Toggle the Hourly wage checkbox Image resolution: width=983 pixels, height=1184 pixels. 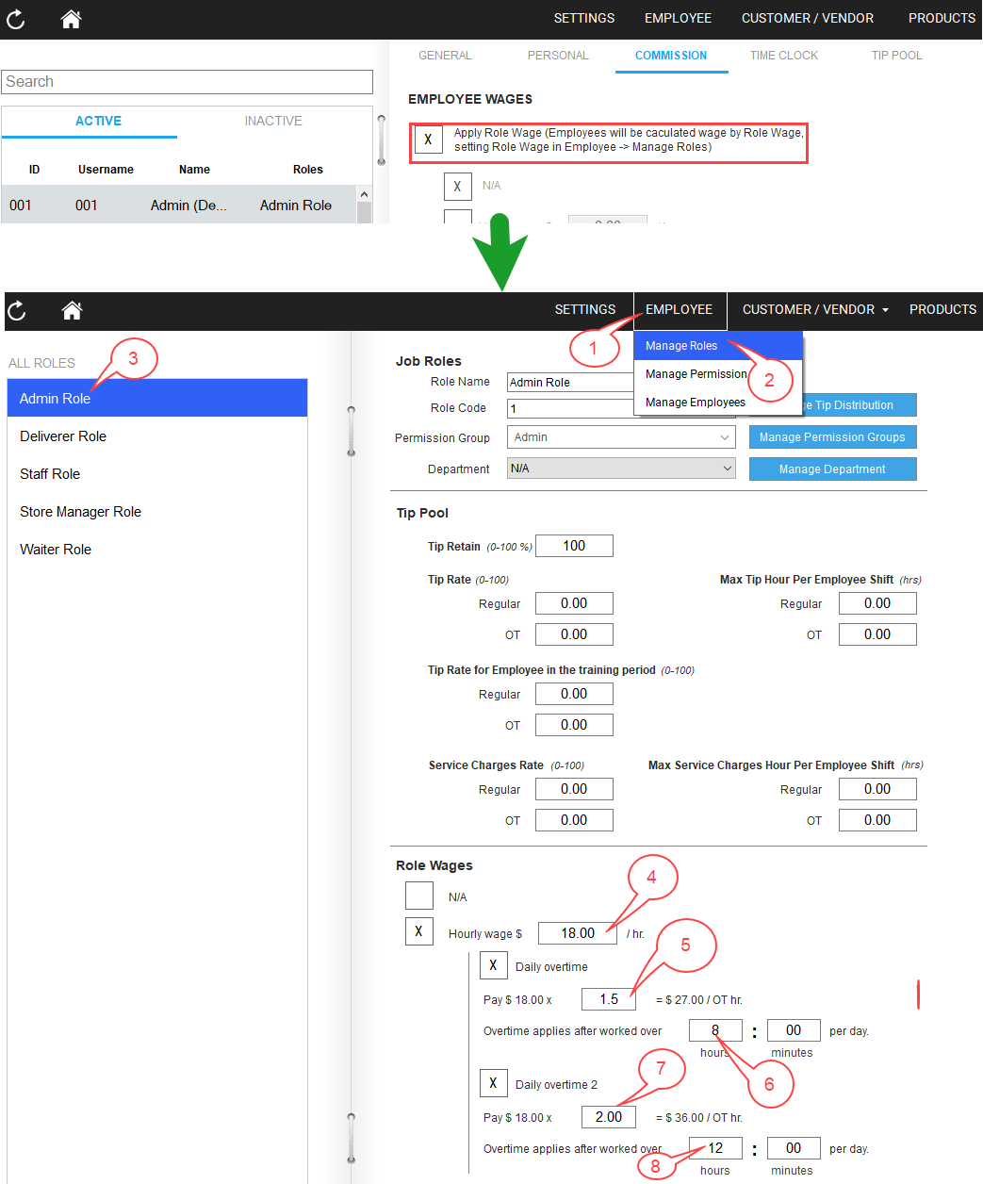418,931
